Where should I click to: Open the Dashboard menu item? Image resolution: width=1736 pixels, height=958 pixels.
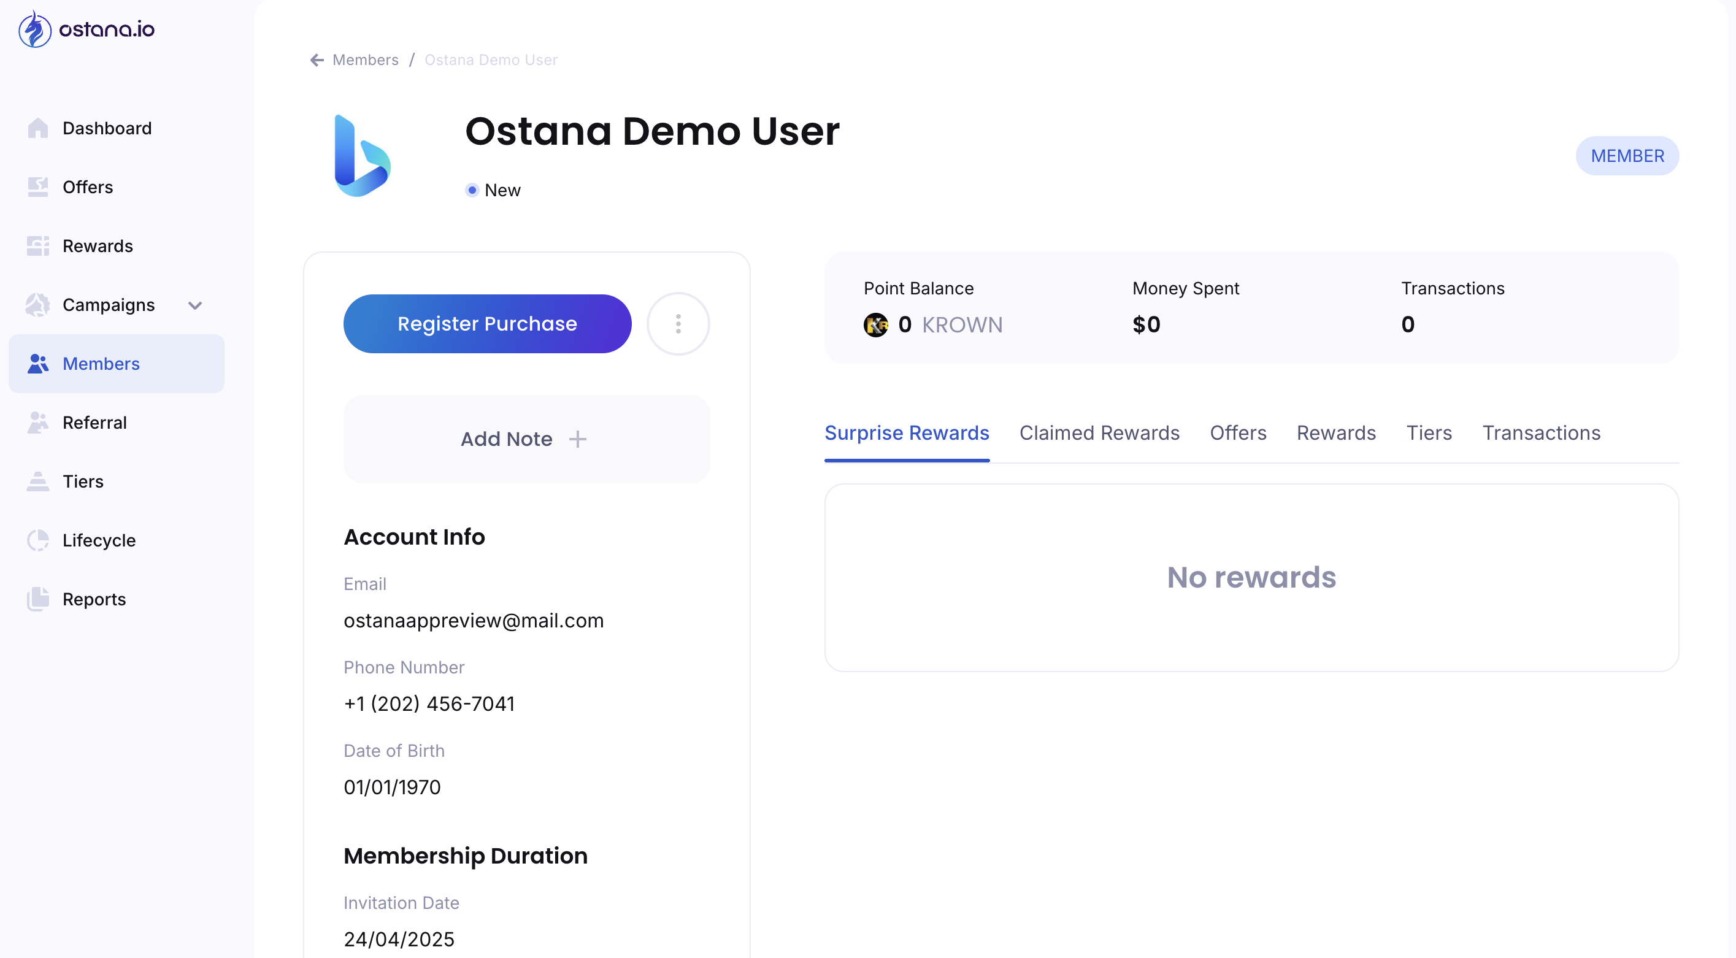tap(117, 128)
